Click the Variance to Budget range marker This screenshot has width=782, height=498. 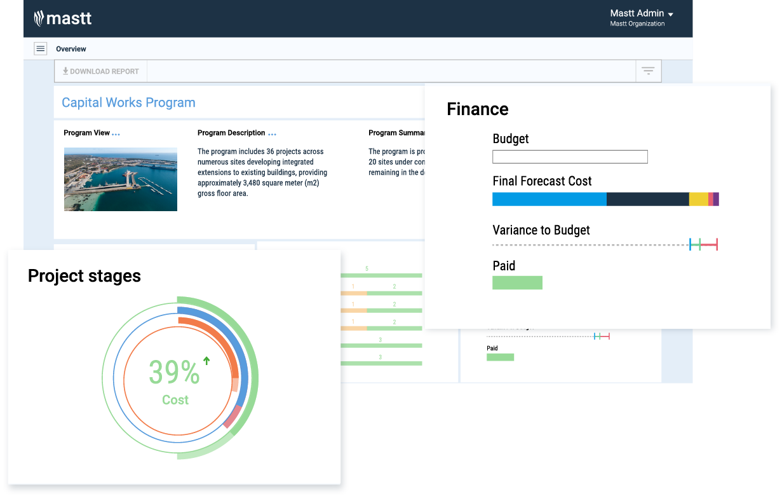(703, 244)
